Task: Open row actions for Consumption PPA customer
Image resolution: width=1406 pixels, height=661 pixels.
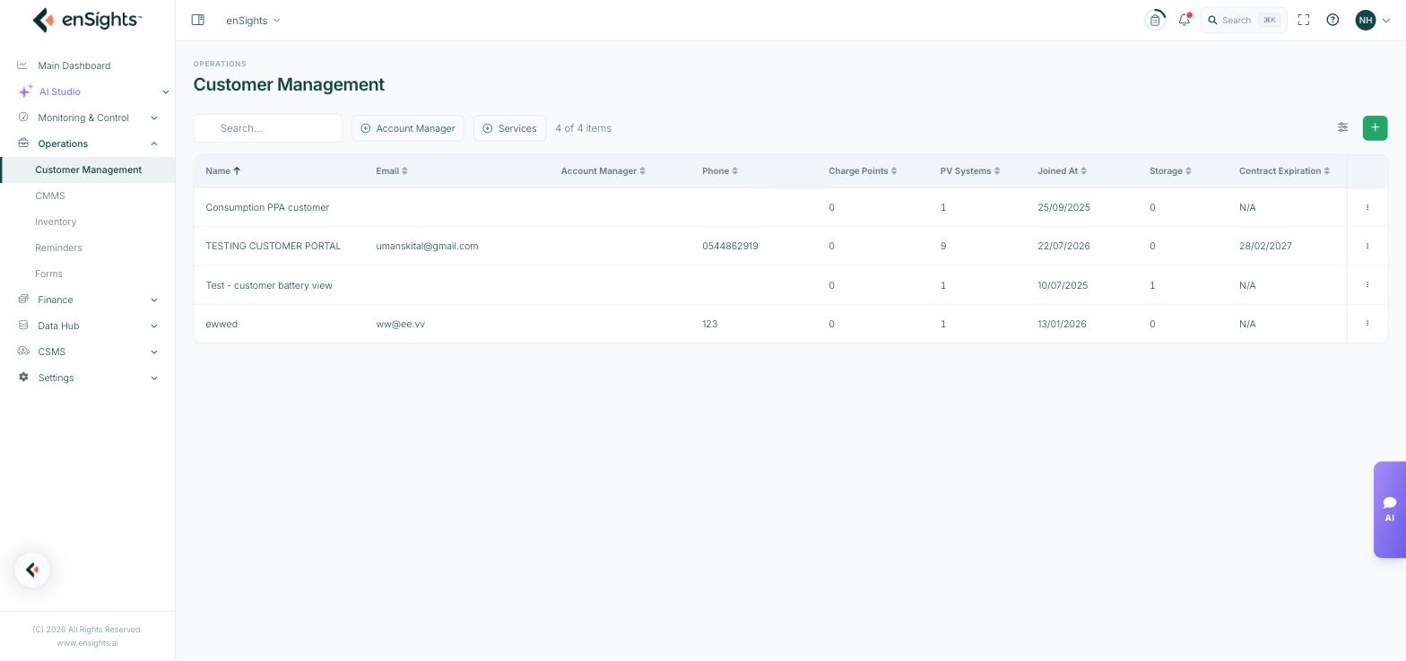Action: tap(1367, 207)
